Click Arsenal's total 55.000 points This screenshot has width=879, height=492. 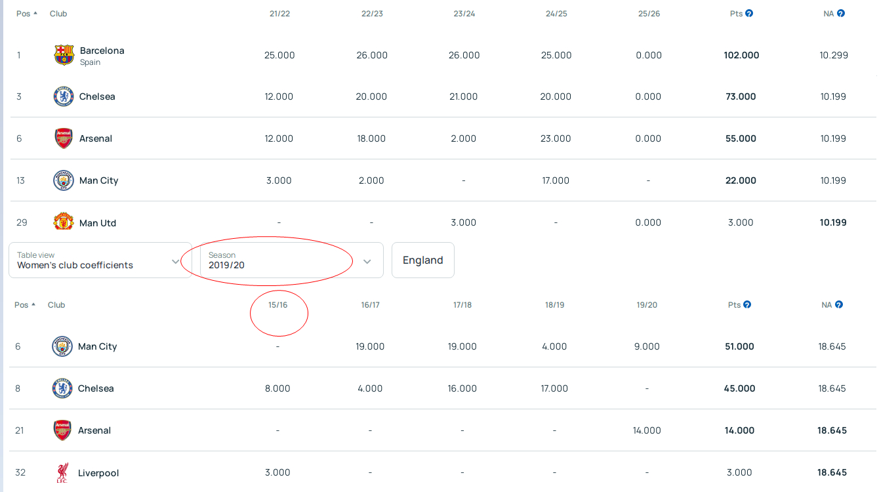coord(741,138)
